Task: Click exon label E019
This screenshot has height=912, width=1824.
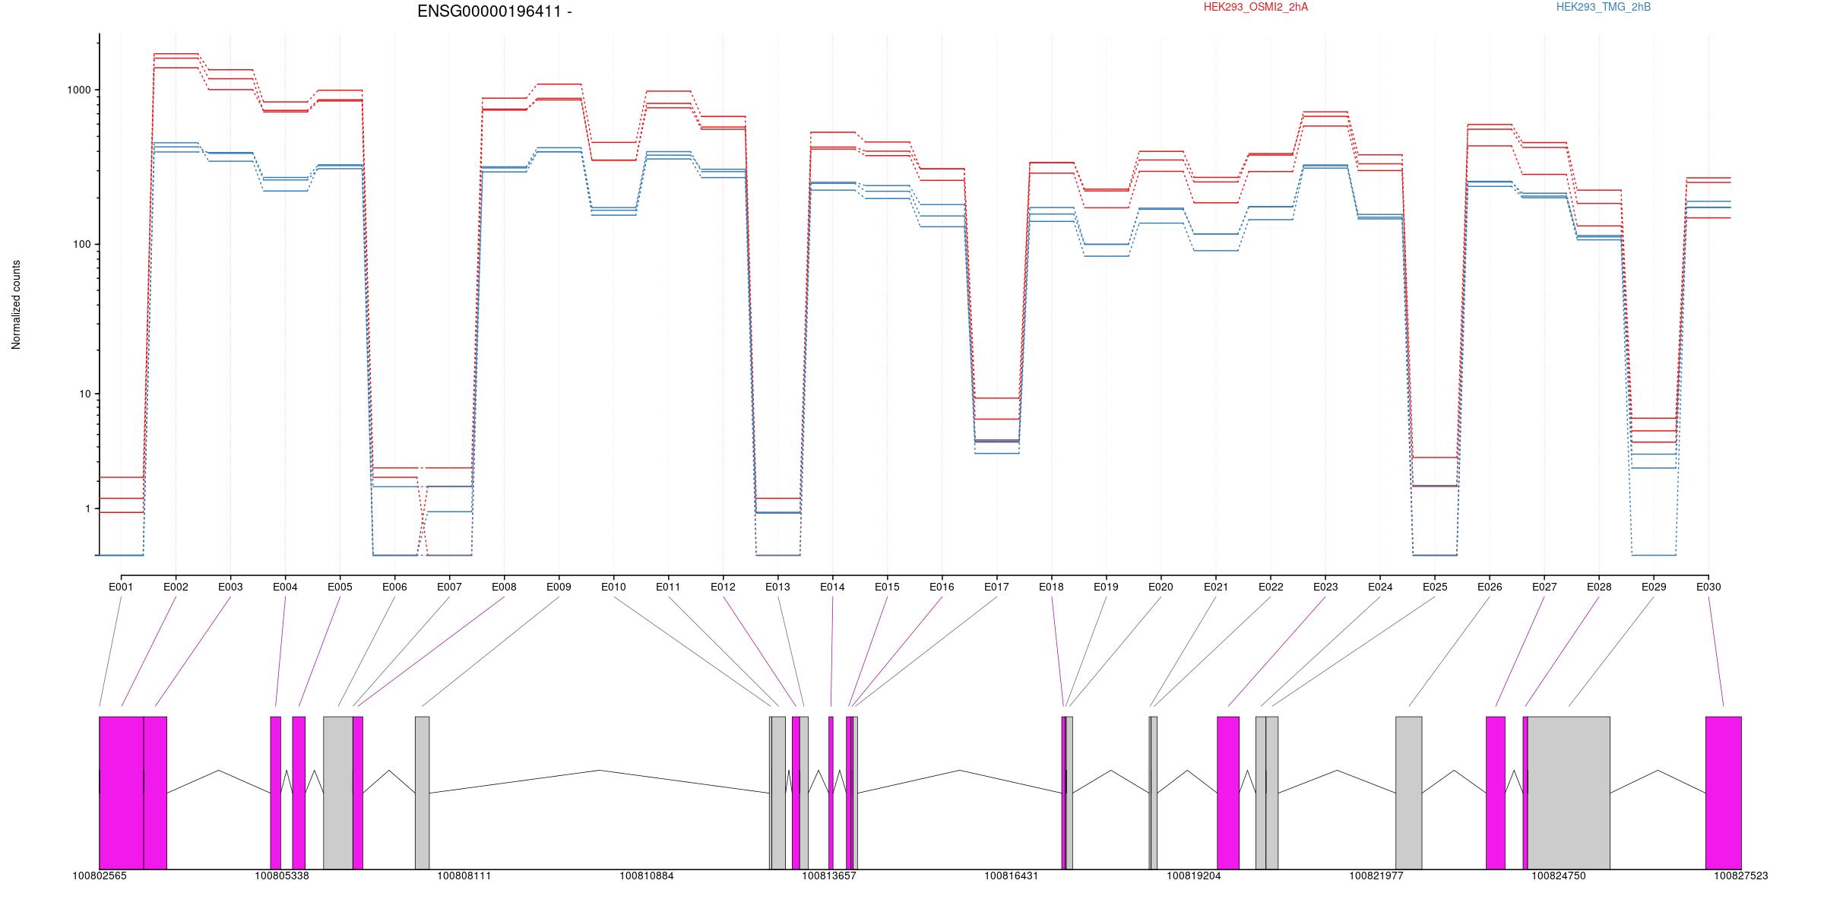Action: 1106,587
